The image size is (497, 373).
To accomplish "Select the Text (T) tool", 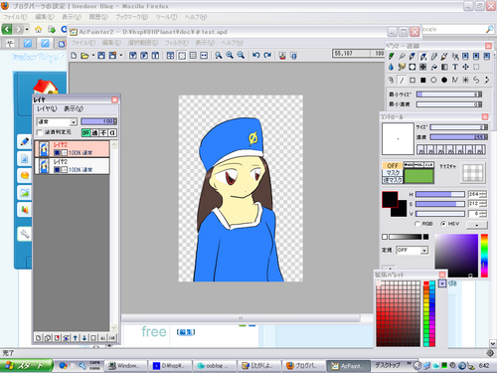I will point(455,67).
